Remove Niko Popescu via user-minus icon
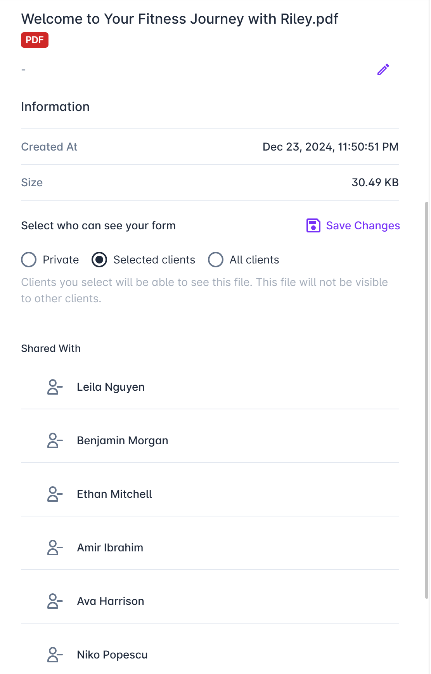The height and width of the screenshot is (674, 431). pyautogui.click(x=55, y=655)
